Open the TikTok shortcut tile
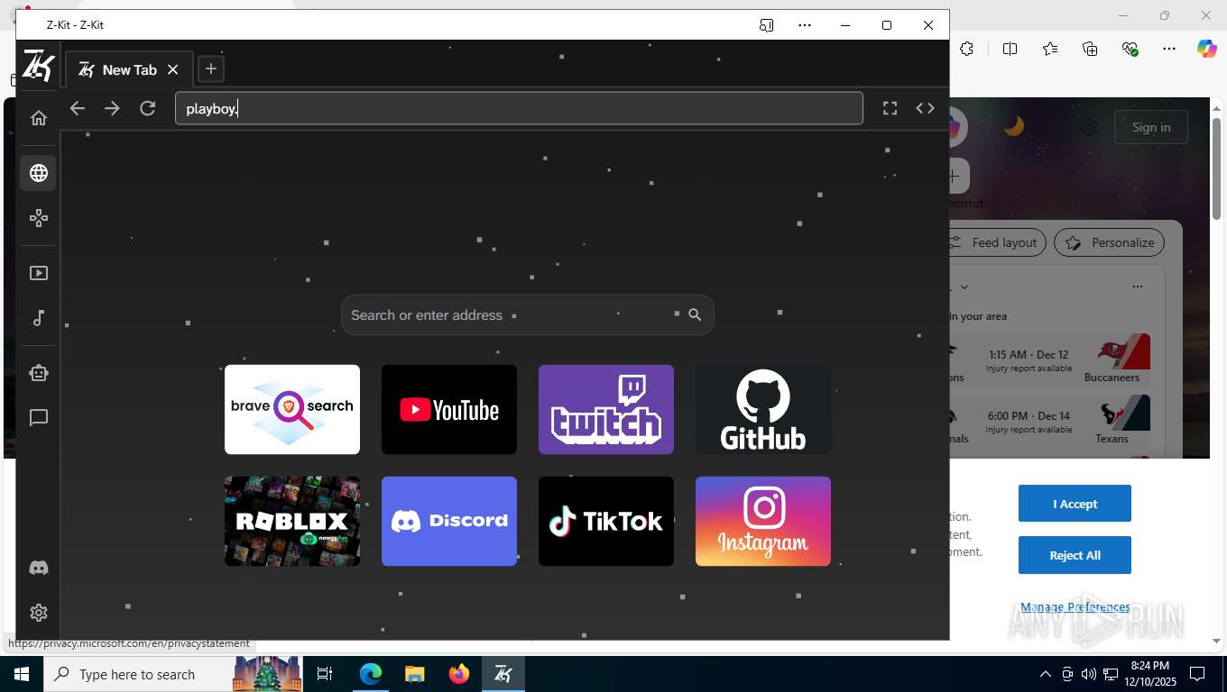Screen dimensions: 1227x692 606,521
